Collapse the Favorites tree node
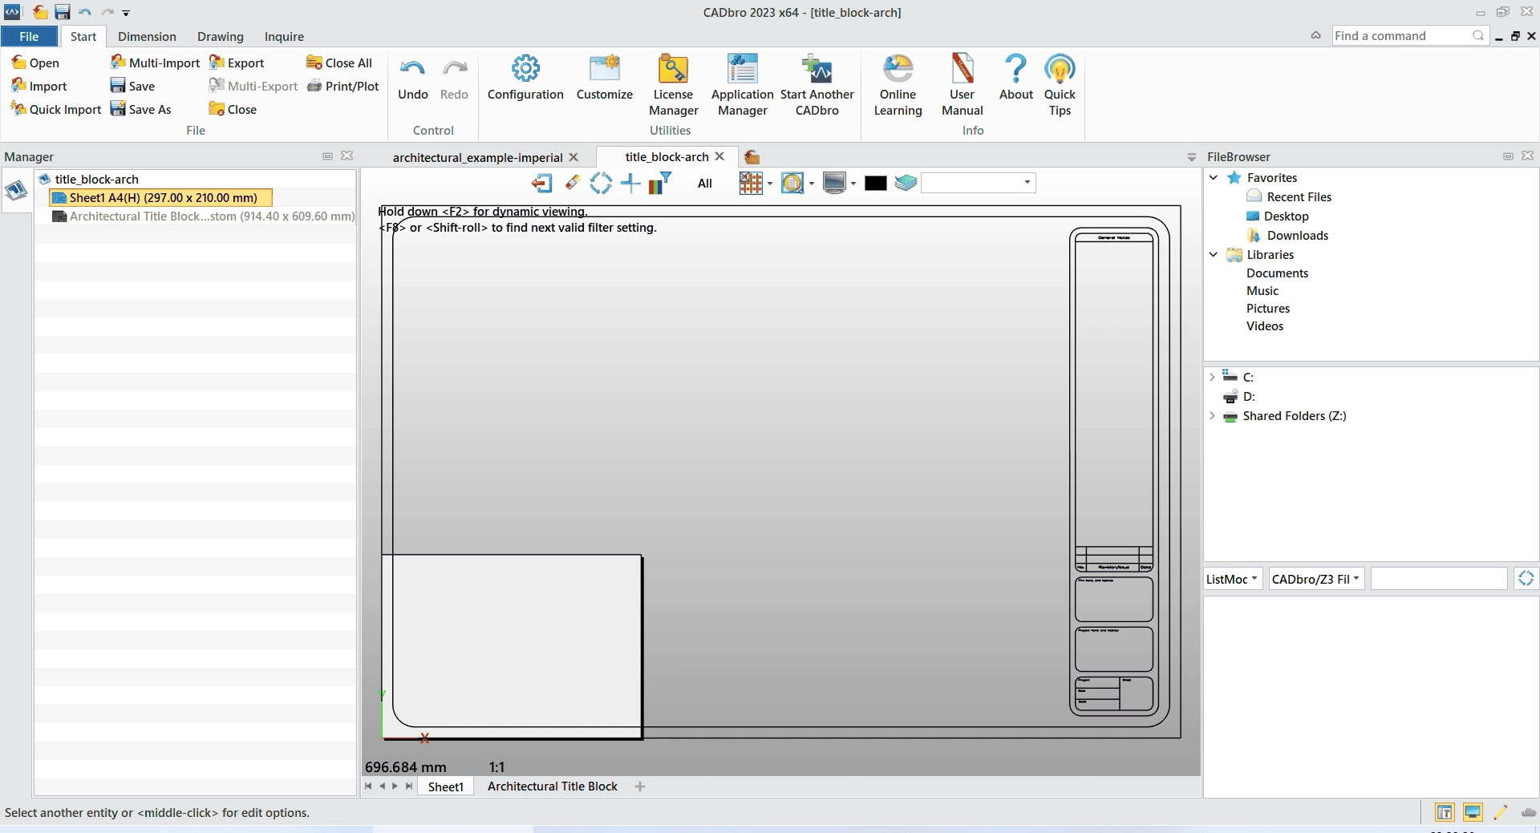Image resolution: width=1540 pixels, height=833 pixels. point(1214,177)
